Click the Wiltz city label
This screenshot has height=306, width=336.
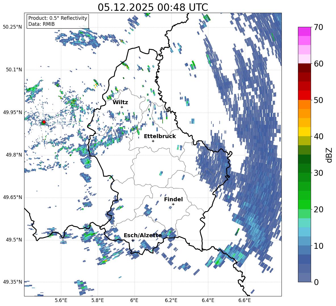120,102
